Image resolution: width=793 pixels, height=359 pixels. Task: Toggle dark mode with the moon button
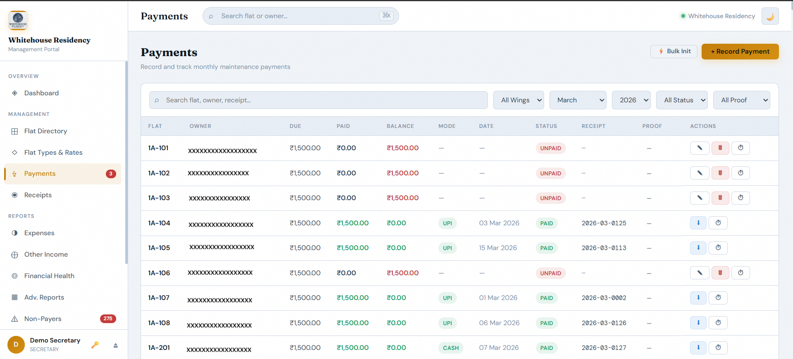tap(770, 17)
